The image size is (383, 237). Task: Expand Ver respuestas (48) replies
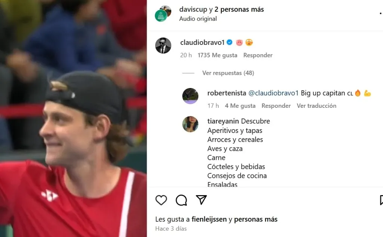point(228,73)
